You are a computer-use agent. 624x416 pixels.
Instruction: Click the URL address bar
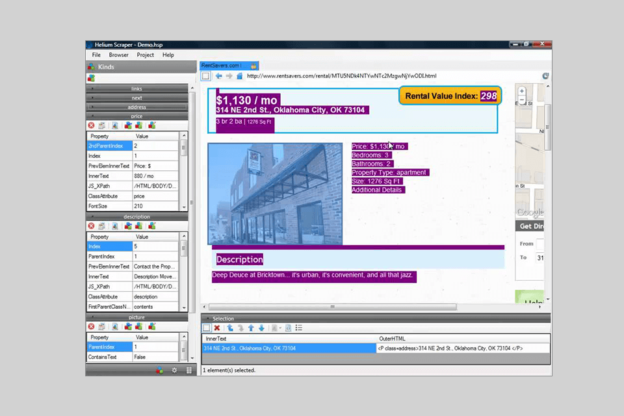tap(392, 76)
